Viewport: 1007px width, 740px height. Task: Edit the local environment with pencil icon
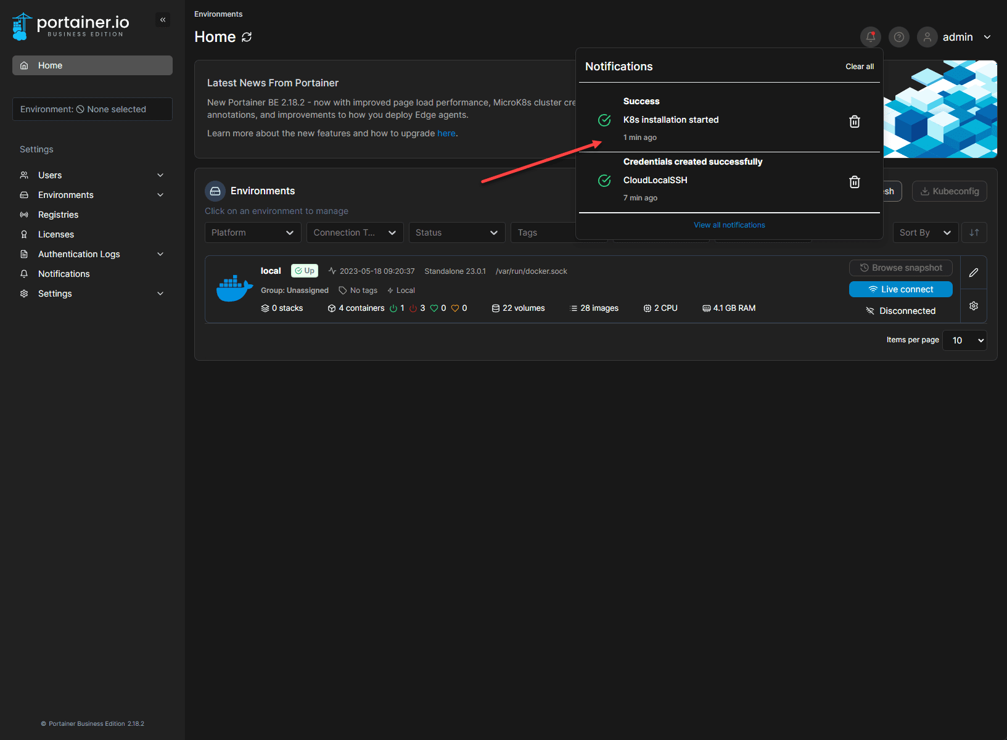click(x=973, y=273)
